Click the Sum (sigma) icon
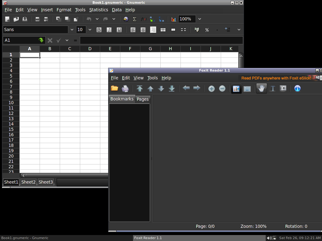Image resolution: width=322 pixels, height=241 pixels. 135,19
